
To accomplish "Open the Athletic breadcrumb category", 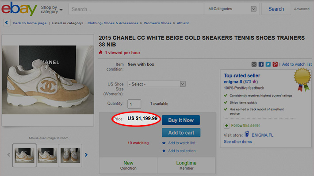I will 183,23.
